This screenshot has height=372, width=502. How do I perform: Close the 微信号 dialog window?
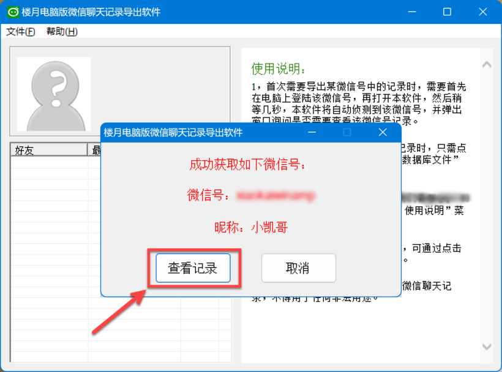pyautogui.click(x=383, y=132)
